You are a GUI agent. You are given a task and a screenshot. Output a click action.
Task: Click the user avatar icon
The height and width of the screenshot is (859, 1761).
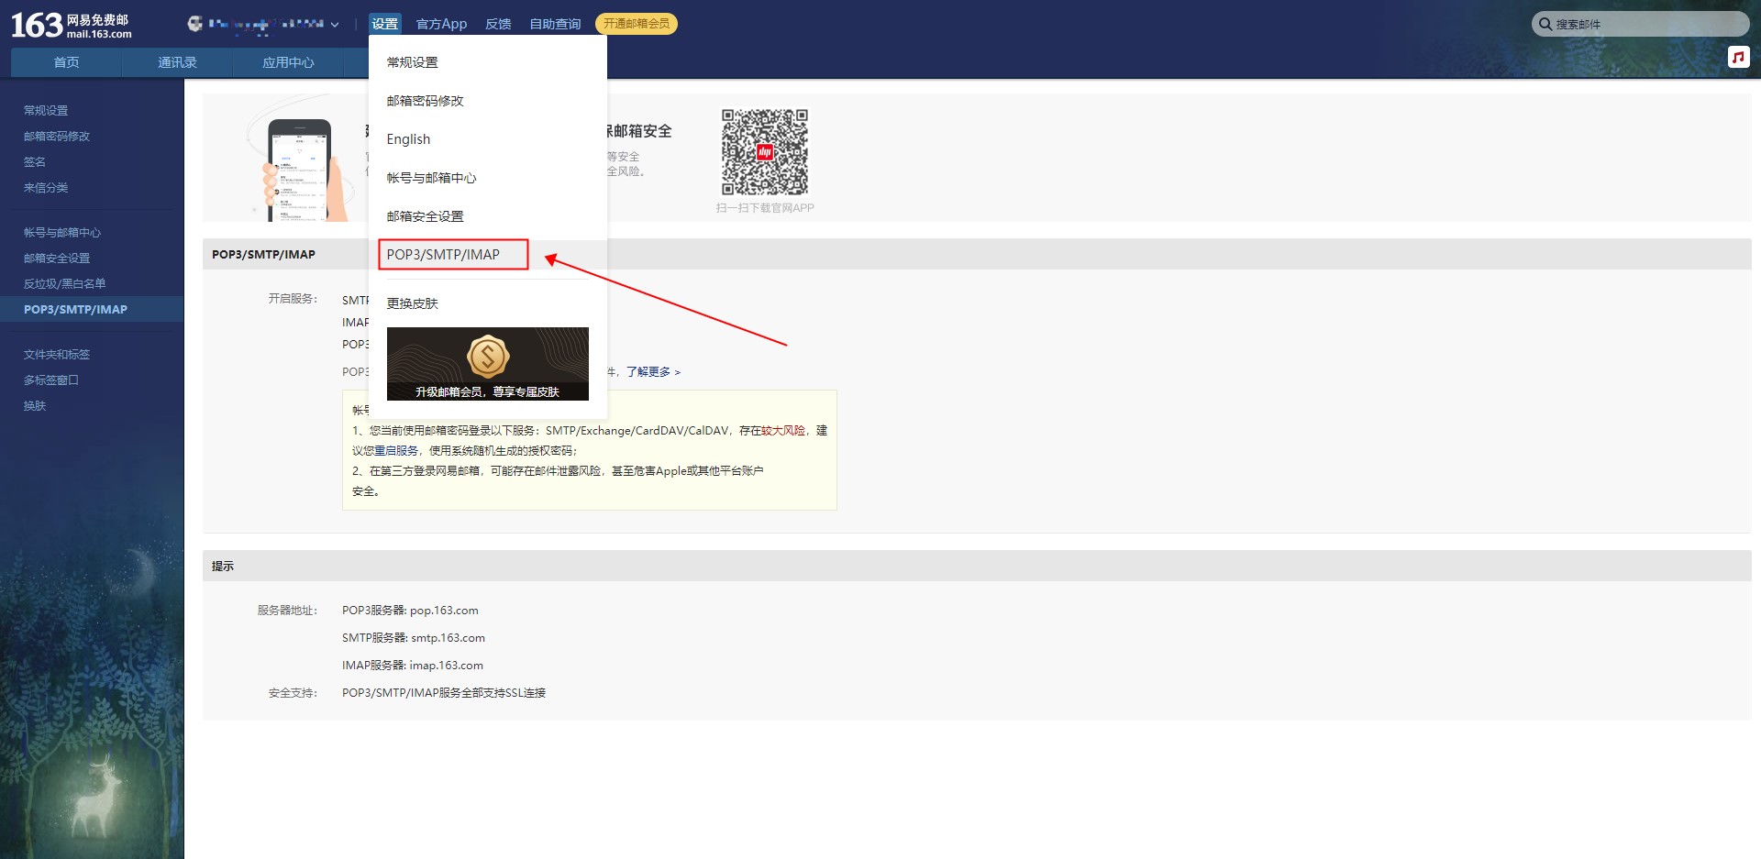(x=194, y=24)
